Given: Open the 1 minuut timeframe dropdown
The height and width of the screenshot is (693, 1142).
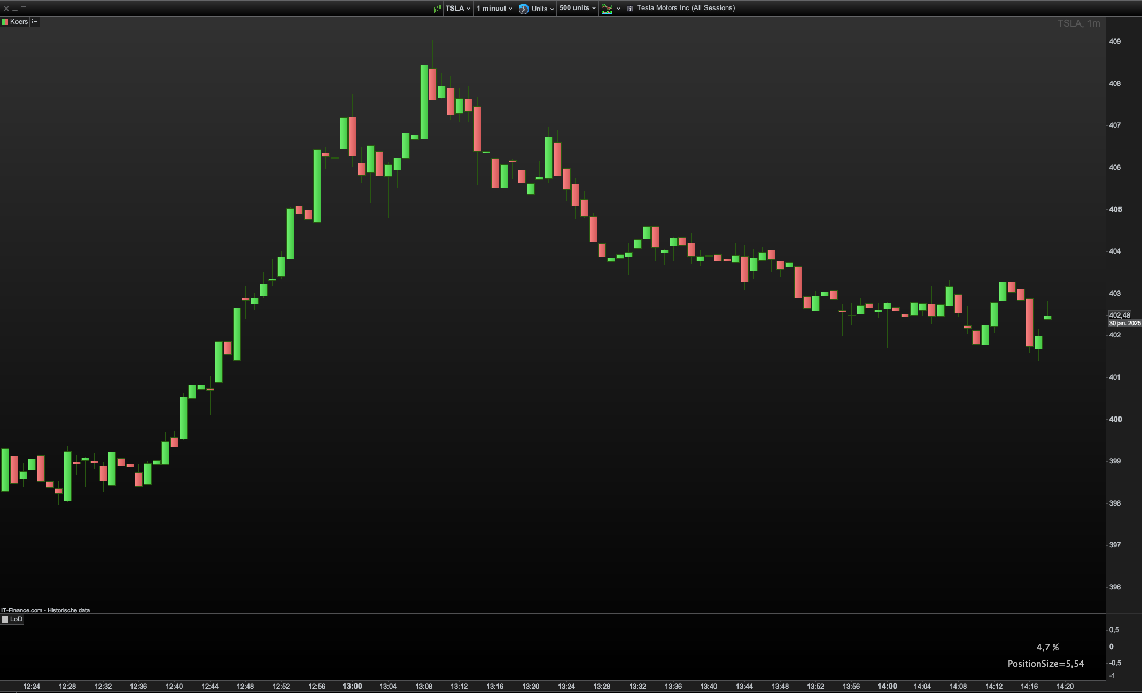Looking at the screenshot, I should pos(494,8).
